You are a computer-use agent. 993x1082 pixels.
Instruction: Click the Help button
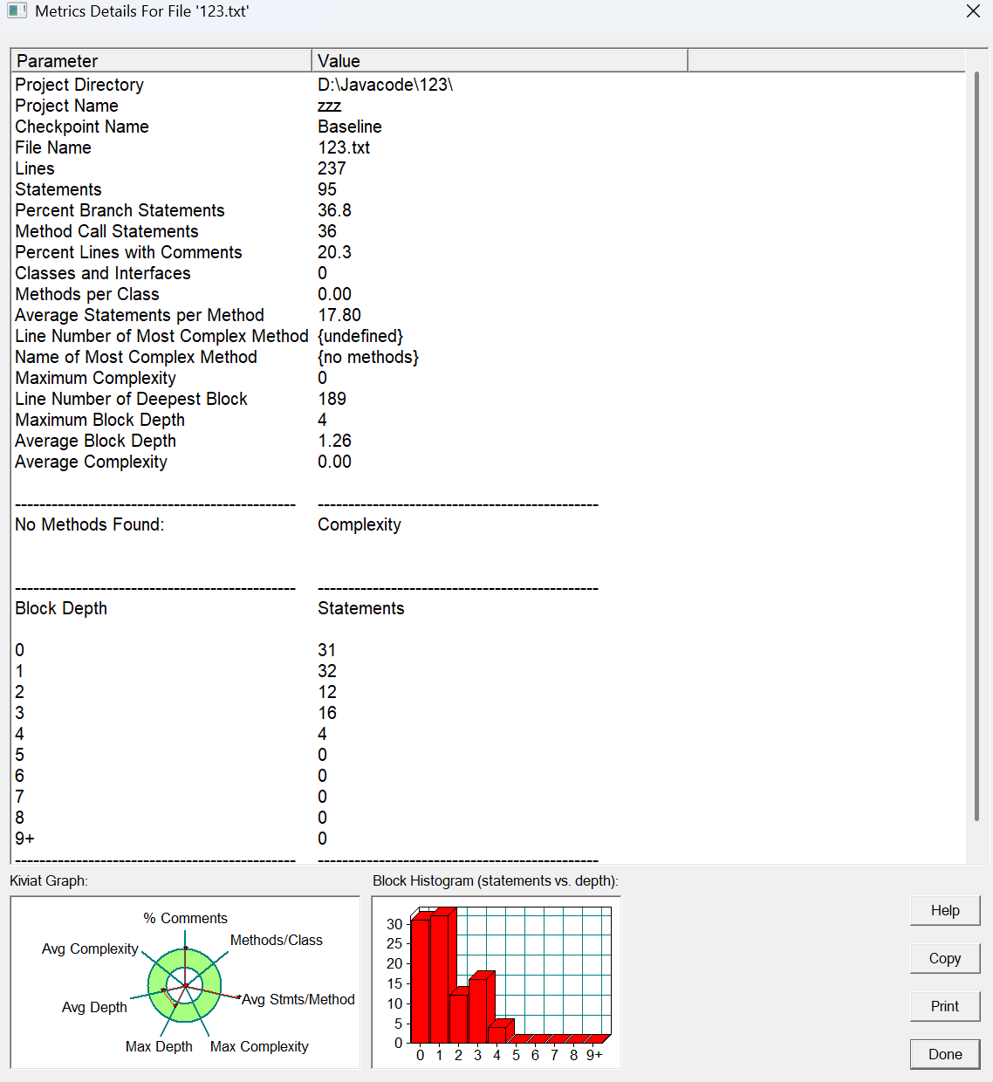945,910
